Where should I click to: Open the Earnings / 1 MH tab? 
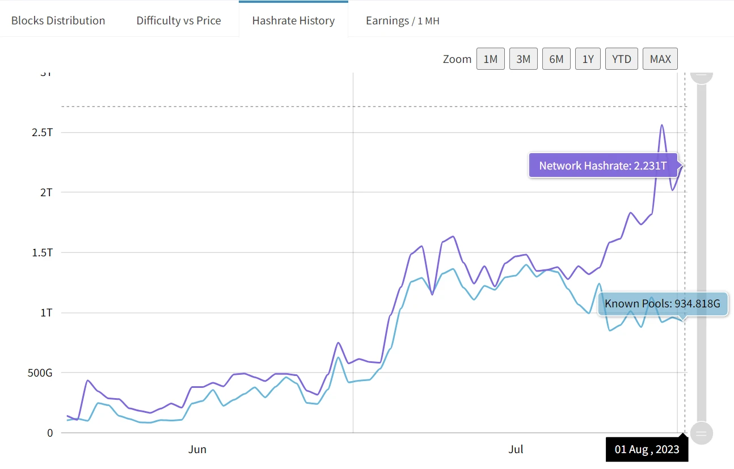click(402, 20)
